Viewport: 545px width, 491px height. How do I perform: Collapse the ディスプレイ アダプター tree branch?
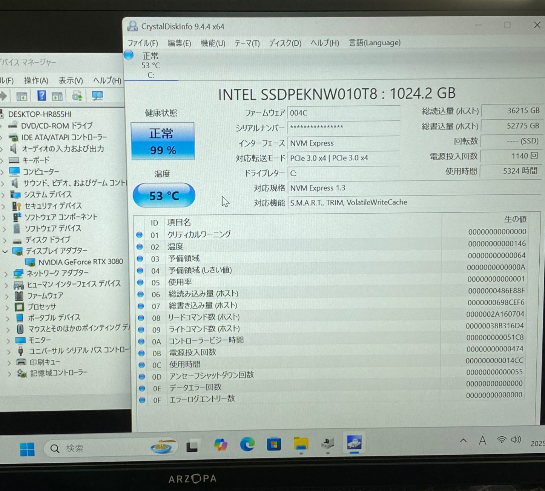(5, 251)
